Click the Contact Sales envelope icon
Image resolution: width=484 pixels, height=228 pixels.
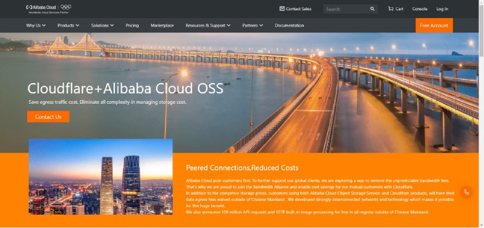coord(282,8)
